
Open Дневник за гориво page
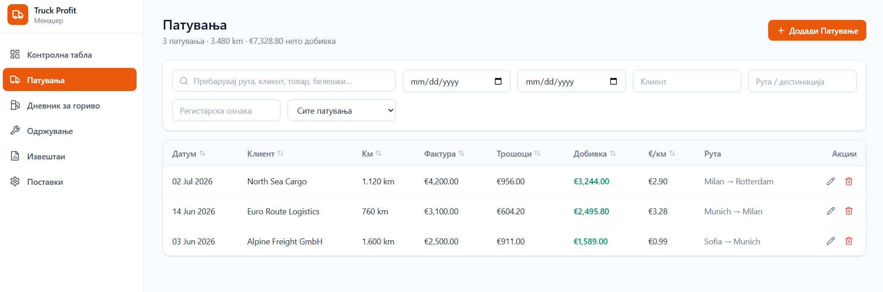(69, 105)
